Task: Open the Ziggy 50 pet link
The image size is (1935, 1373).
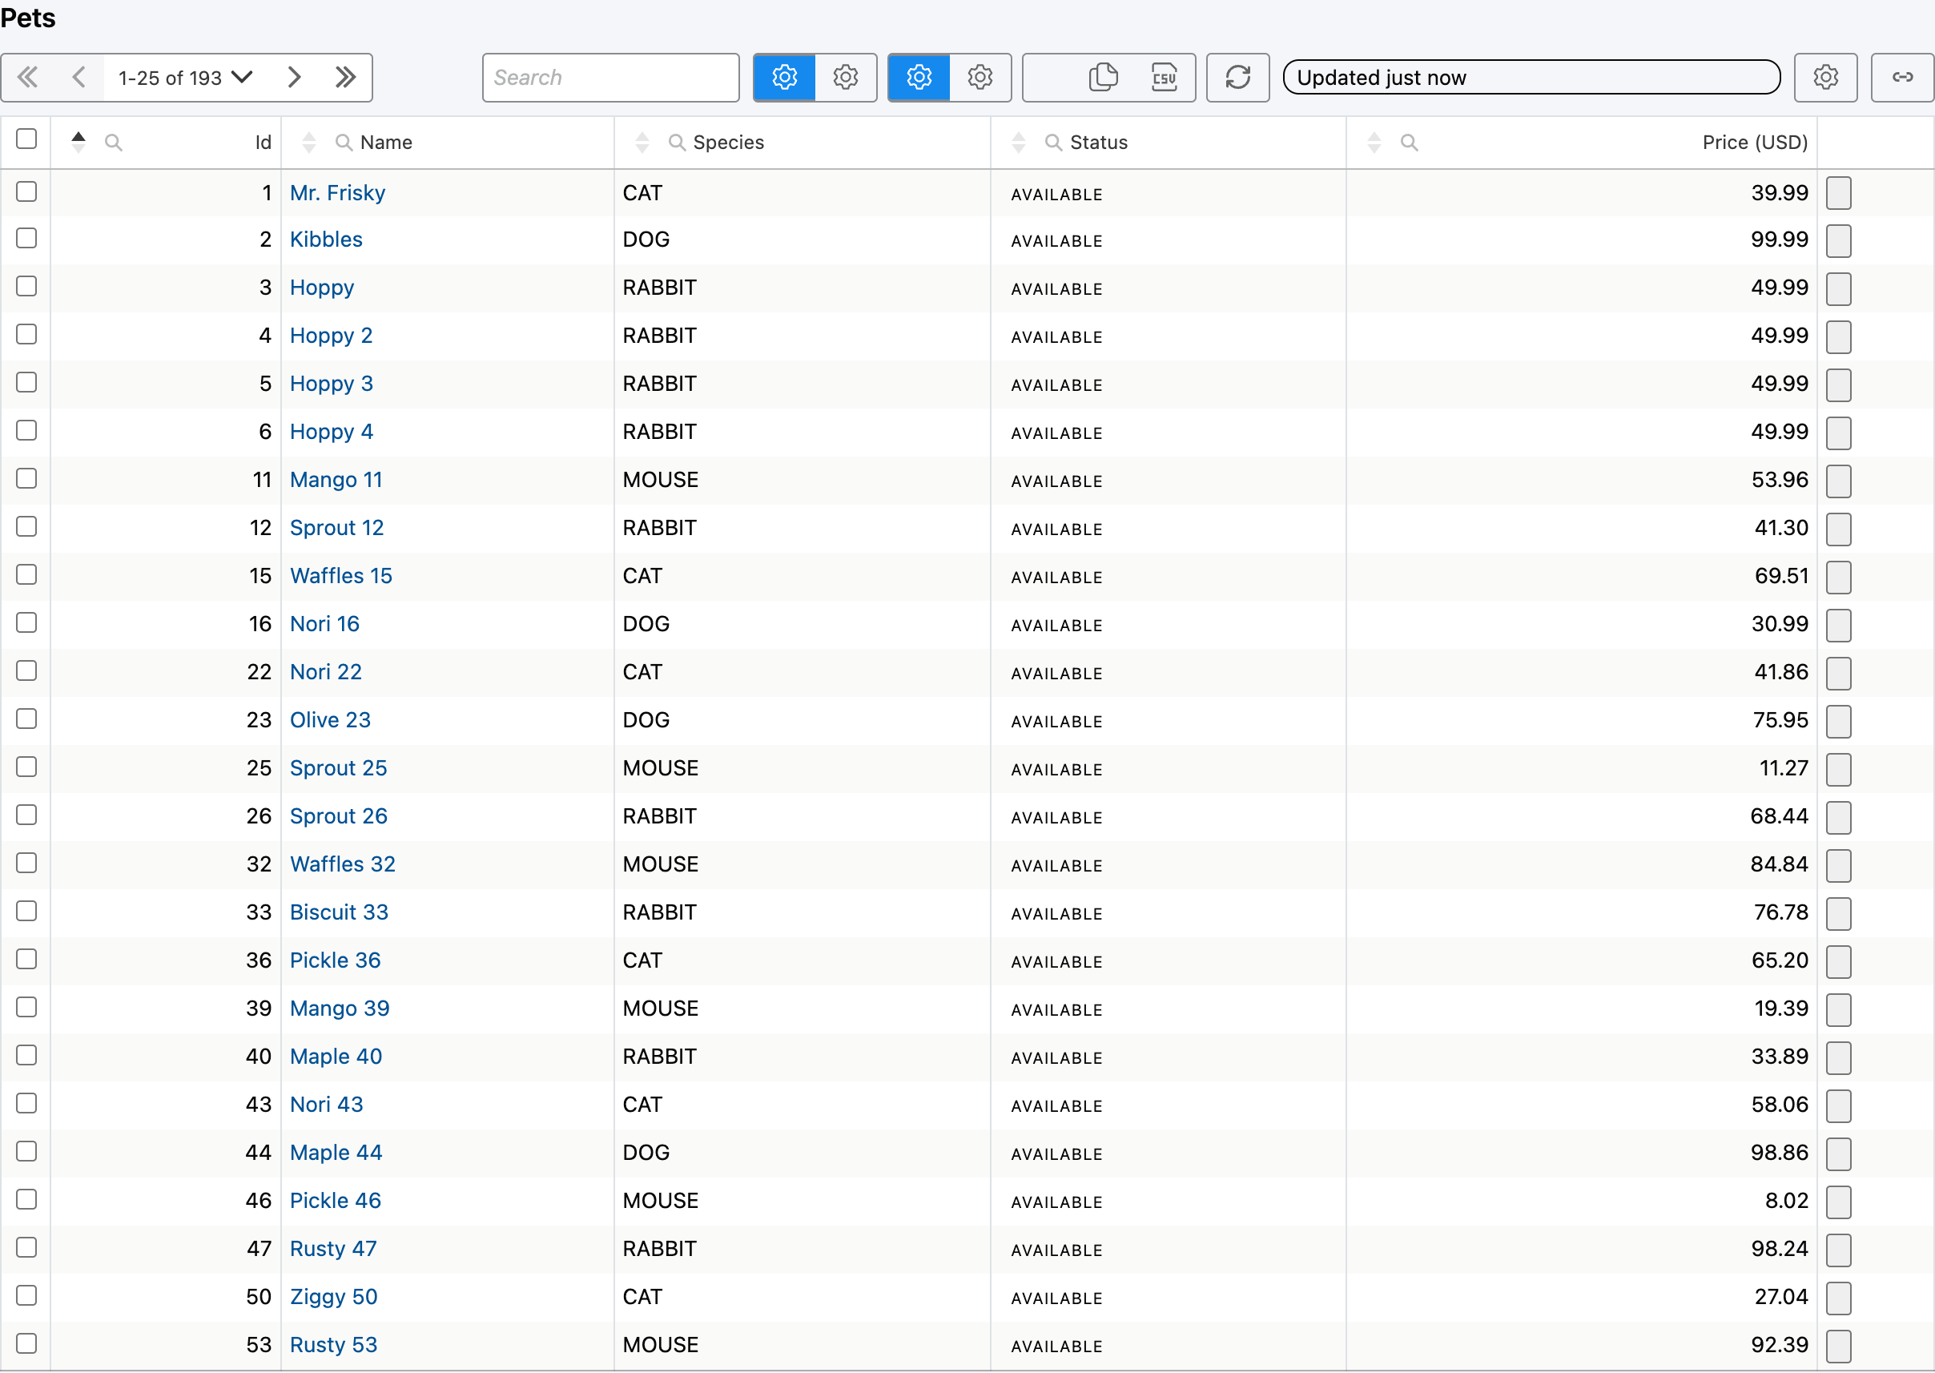Action: click(x=334, y=1297)
